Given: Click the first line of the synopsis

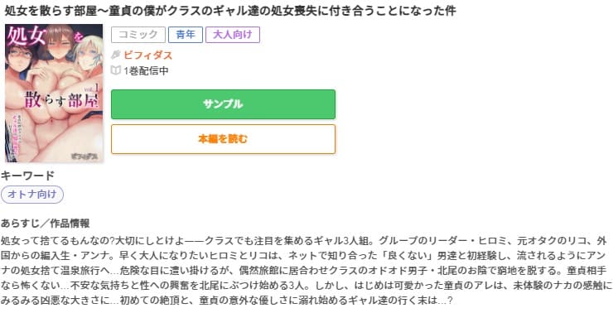Looking at the screenshot, I should pos(304,240).
